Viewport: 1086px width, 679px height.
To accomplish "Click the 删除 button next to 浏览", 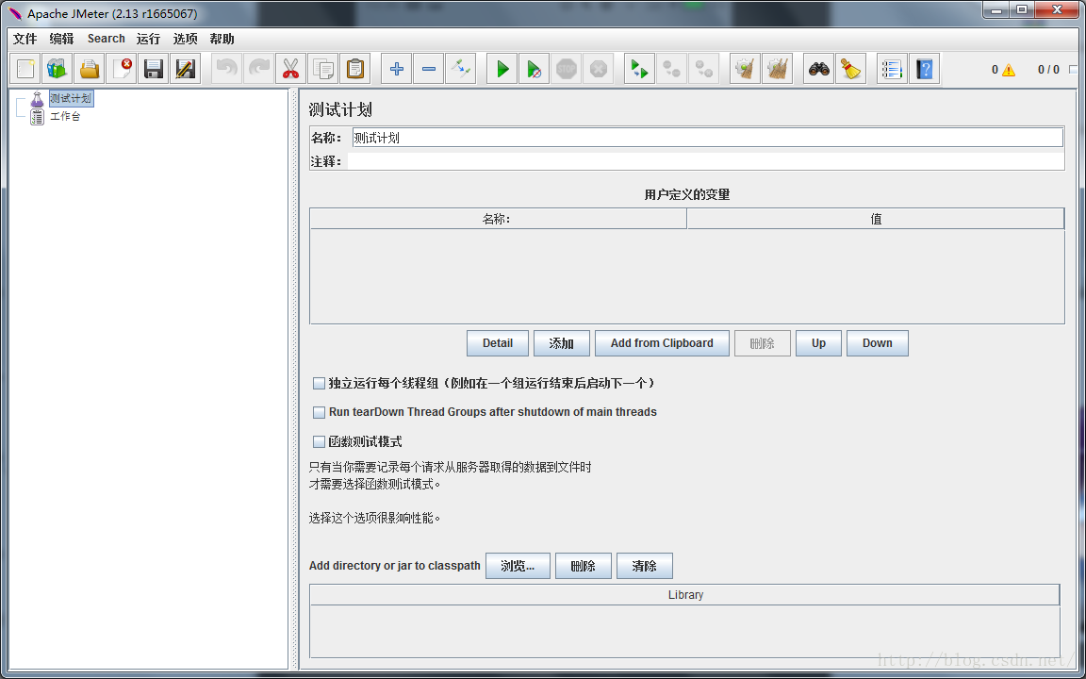I will tap(584, 566).
